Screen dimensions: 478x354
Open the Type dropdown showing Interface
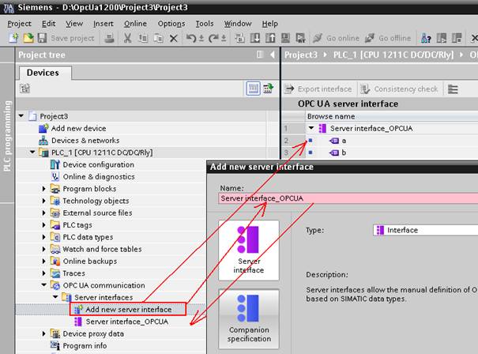(x=425, y=230)
